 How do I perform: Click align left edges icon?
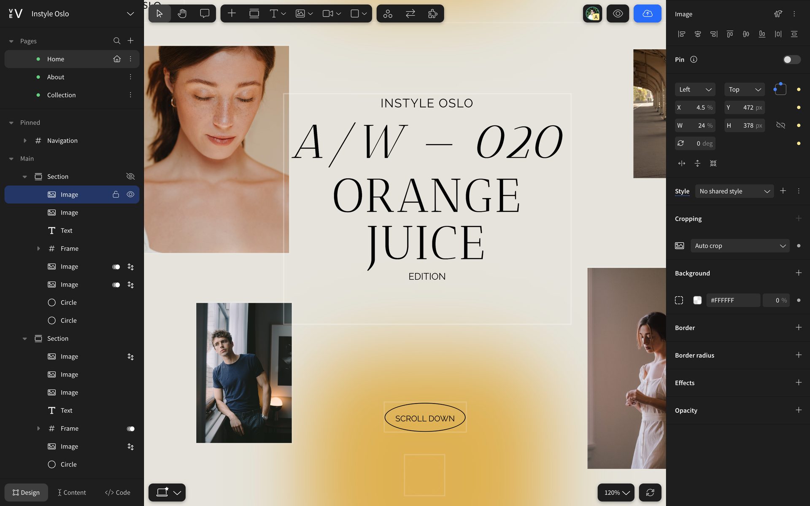681,34
